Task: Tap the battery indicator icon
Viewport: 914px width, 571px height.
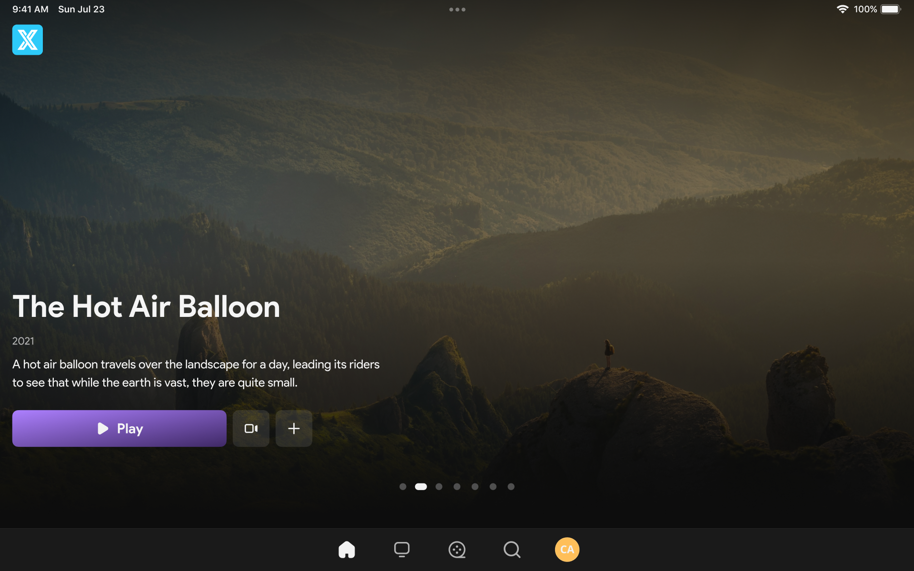Action: pyautogui.click(x=890, y=9)
